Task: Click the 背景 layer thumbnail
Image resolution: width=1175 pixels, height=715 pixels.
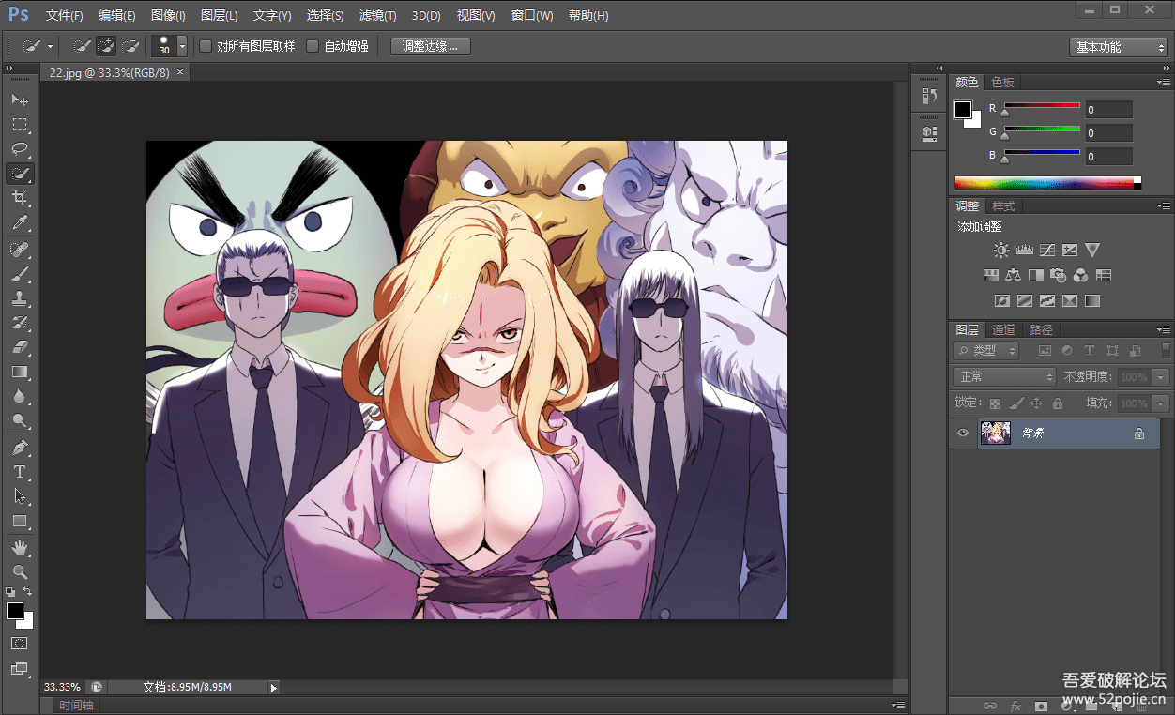Action: tap(995, 433)
